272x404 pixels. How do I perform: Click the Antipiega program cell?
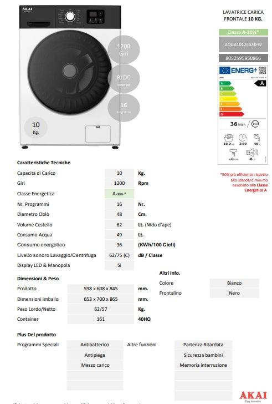(95, 355)
